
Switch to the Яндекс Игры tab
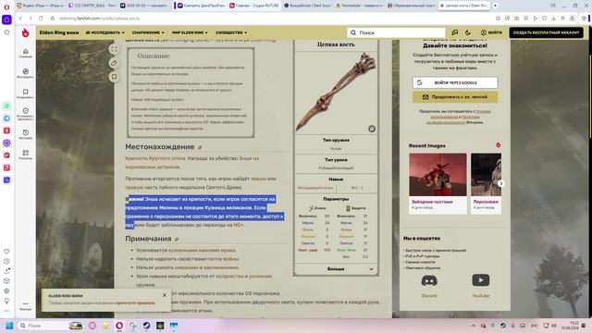tap(41, 6)
